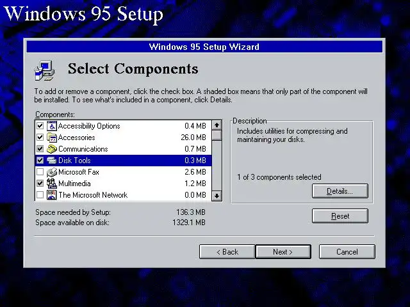This screenshot has width=410, height=307.
Task: Uncheck the Accessories checkbox
Action: click(x=40, y=138)
